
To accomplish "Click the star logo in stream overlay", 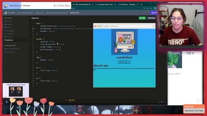I will coord(6,5).
